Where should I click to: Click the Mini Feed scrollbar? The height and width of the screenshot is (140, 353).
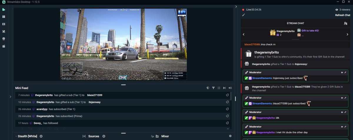tap(230, 96)
